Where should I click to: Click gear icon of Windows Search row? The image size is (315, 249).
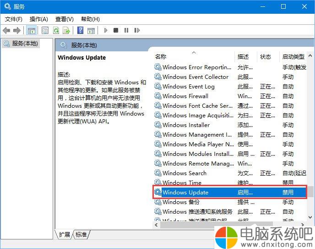158,173
